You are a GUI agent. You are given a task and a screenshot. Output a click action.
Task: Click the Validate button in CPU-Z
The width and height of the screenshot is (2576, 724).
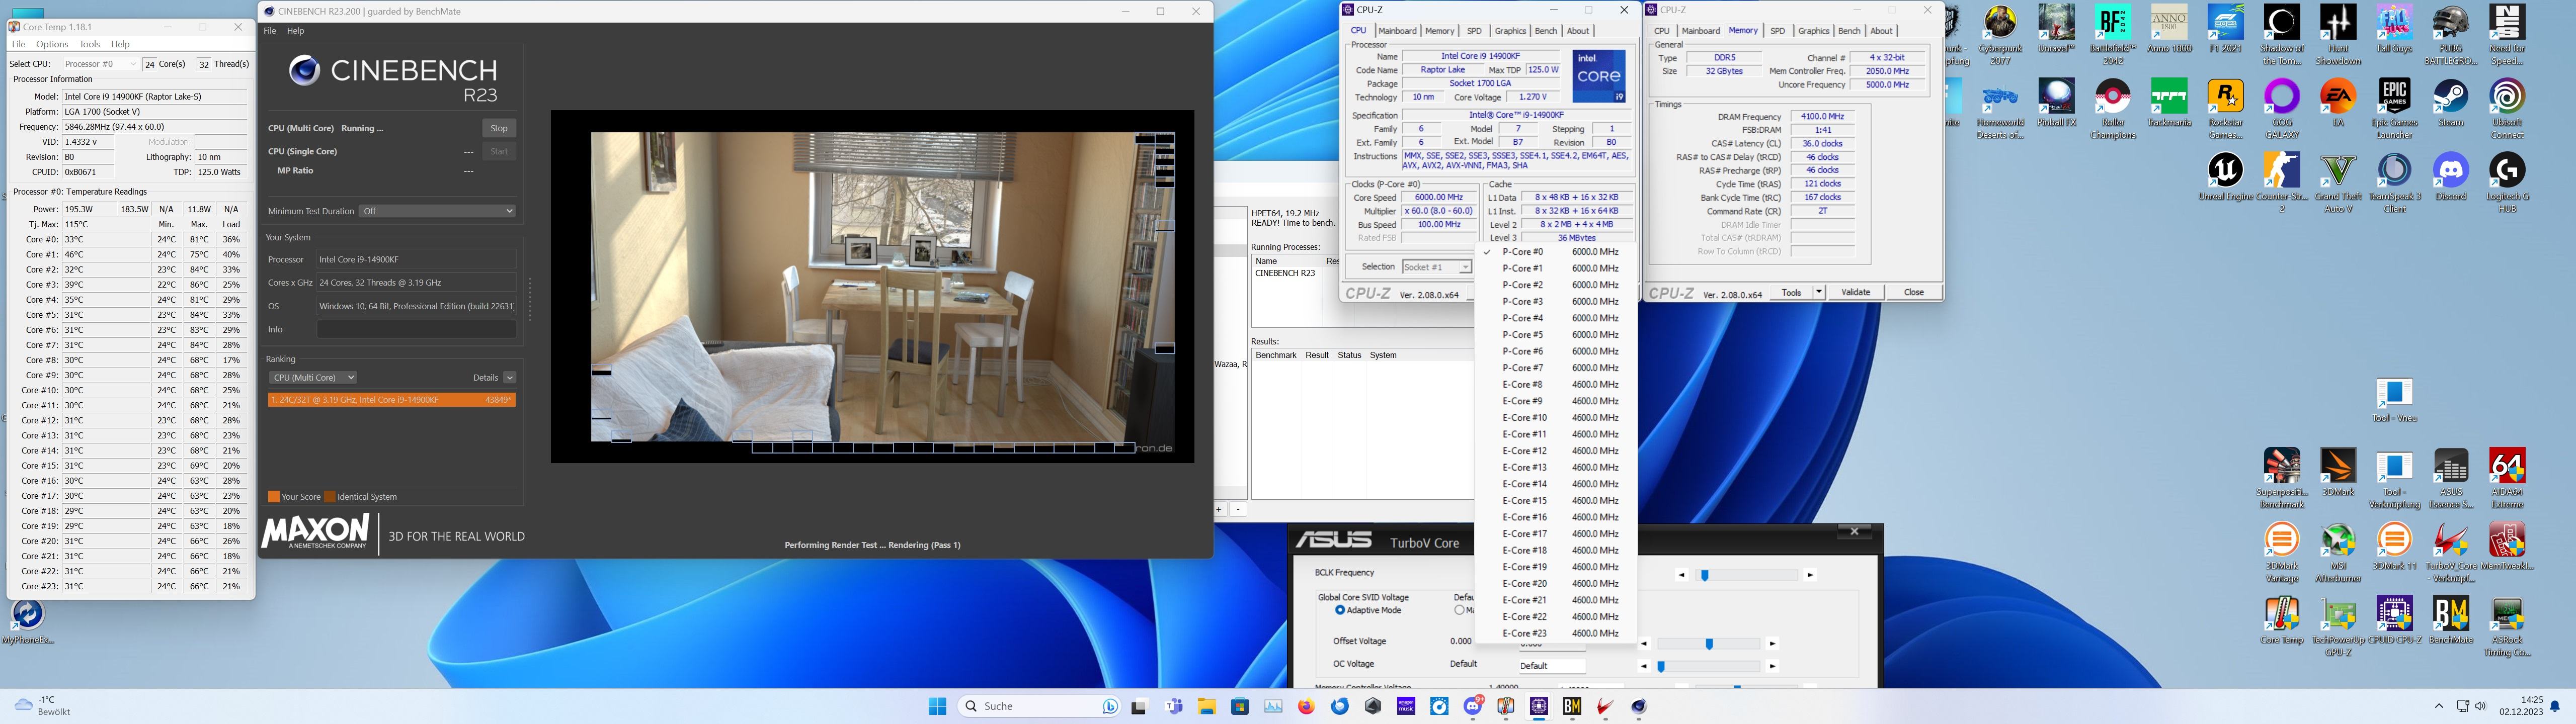tap(1855, 292)
